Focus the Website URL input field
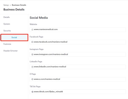128x99 pixels. point(78,29)
